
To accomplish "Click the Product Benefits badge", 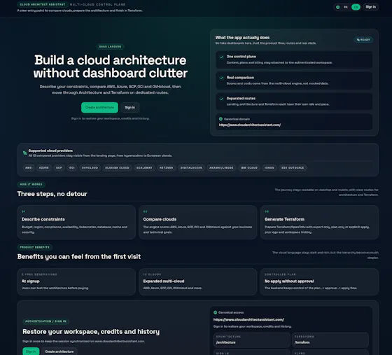I will coord(34,247).
